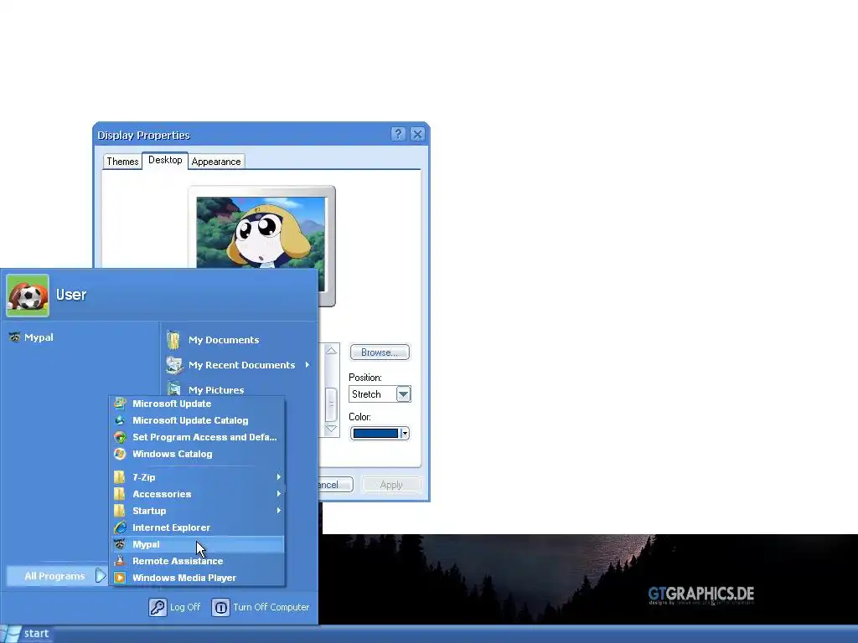Click the Apply button
This screenshot has width=858, height=643.
[x=391, y=485]
